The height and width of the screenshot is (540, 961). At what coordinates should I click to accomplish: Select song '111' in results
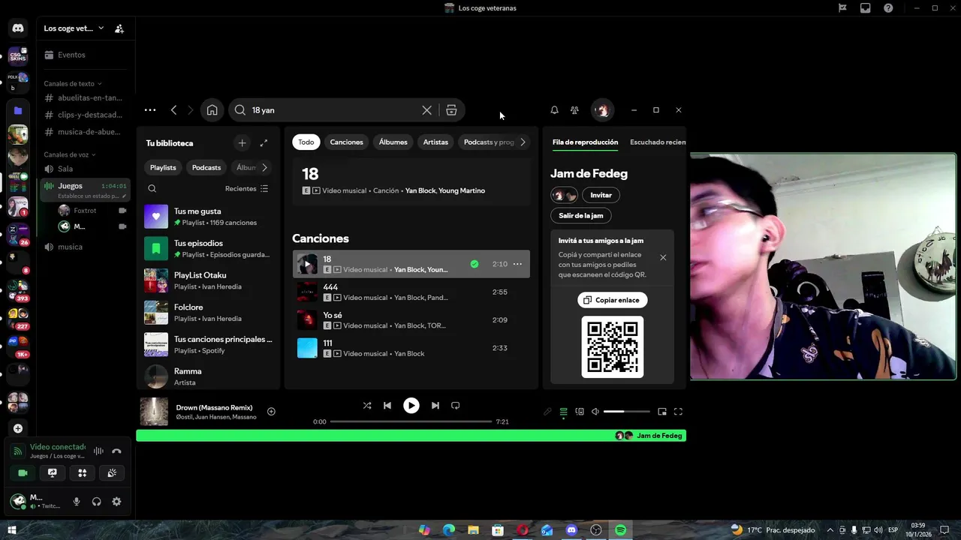click(x=411, y=348)
